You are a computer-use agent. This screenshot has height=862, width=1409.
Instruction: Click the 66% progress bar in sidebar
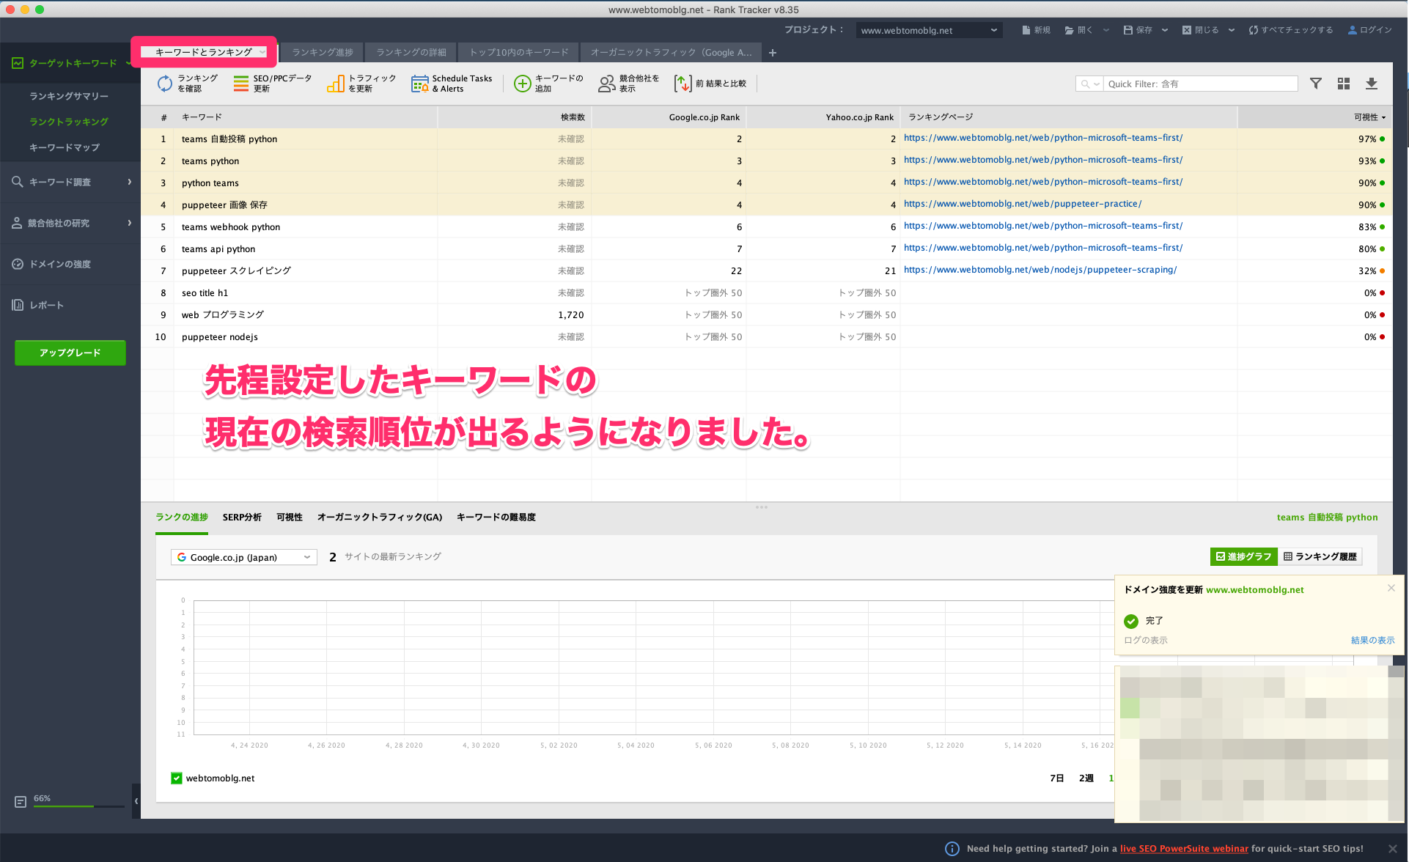[79, 806]
